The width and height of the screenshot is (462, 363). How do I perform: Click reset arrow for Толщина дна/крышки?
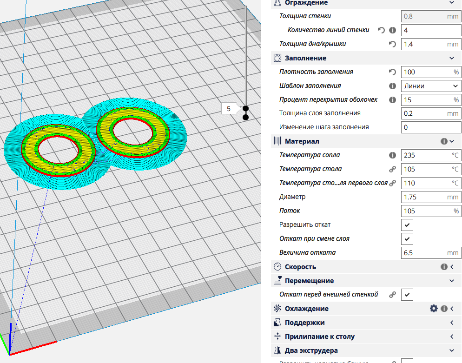click(392, 44)
